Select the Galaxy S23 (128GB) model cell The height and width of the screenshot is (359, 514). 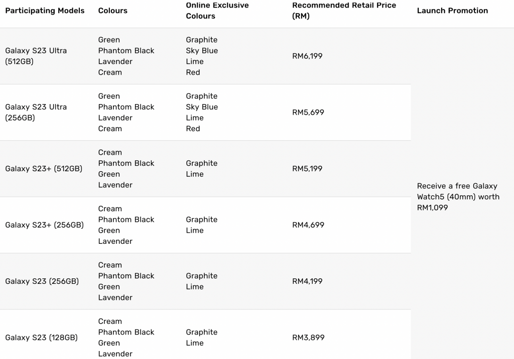[41, 337]
